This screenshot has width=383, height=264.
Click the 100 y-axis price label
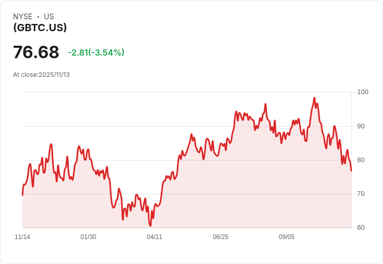pos(363,92)
